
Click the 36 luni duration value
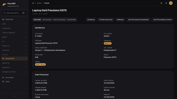click(106, 90)
